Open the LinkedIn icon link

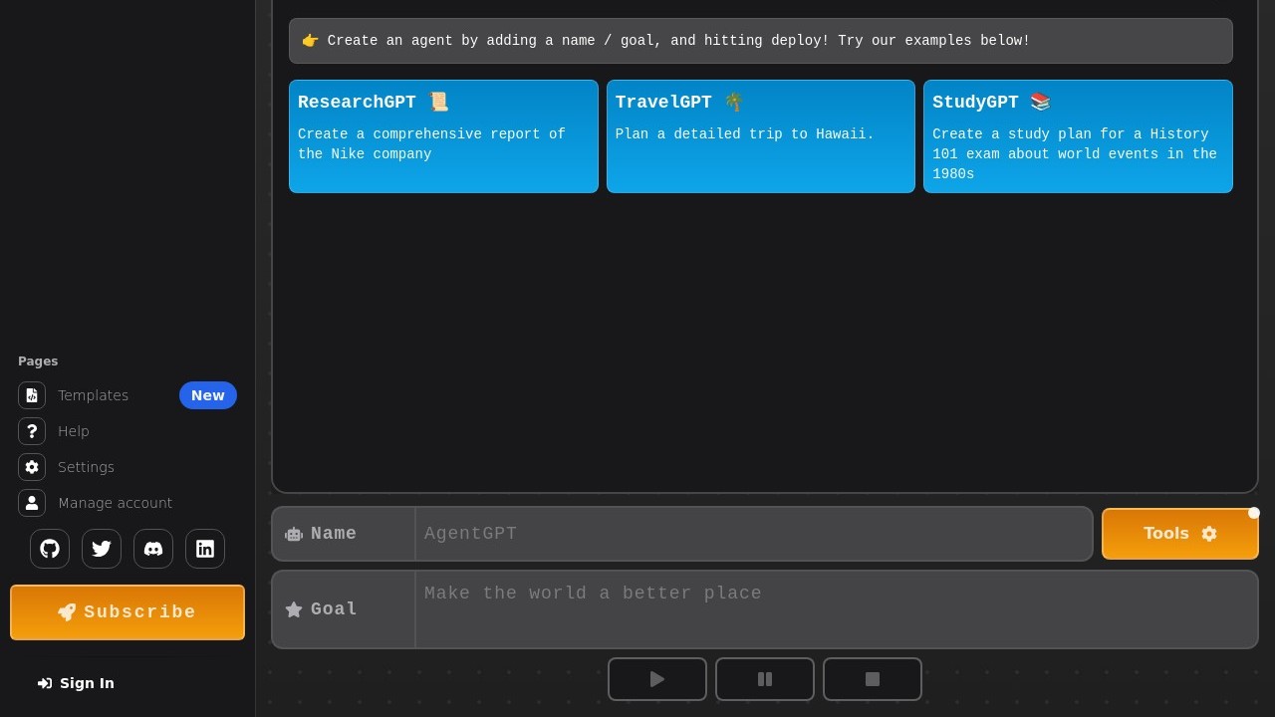pyautogui.click(x=205, y=549)
